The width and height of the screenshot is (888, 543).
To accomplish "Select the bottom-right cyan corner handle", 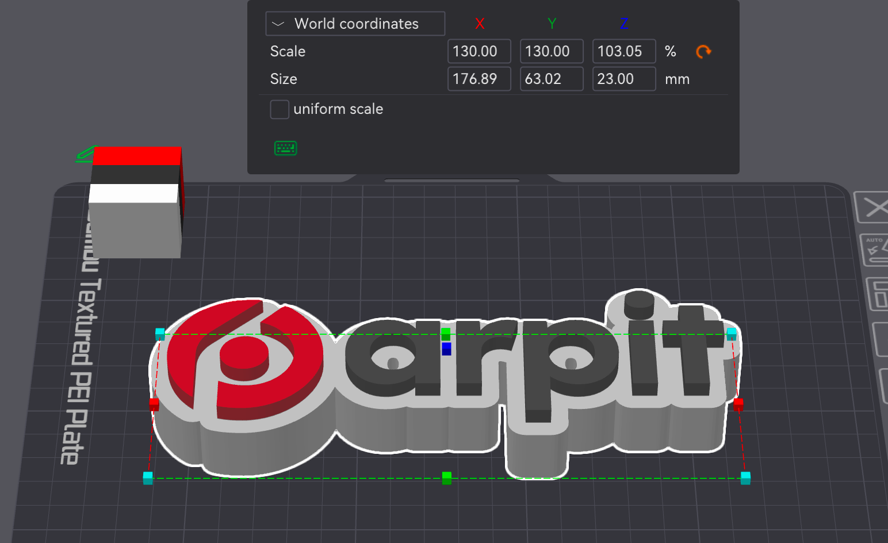I will (745, 478).
